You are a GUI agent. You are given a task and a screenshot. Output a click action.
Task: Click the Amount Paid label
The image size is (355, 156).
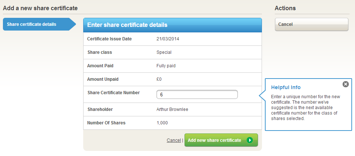coord(103,66)
